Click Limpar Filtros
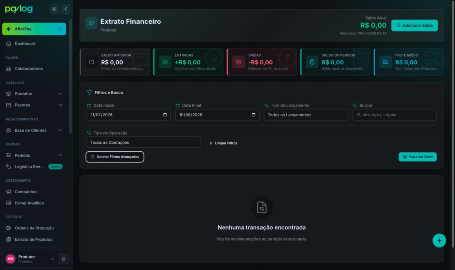Viewport: 455px width, 270px height. [x=223, y=143]
